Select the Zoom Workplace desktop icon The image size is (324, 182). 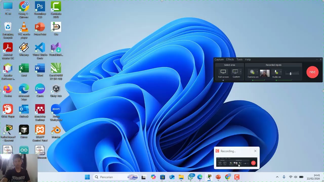click(x=56, y=113)
